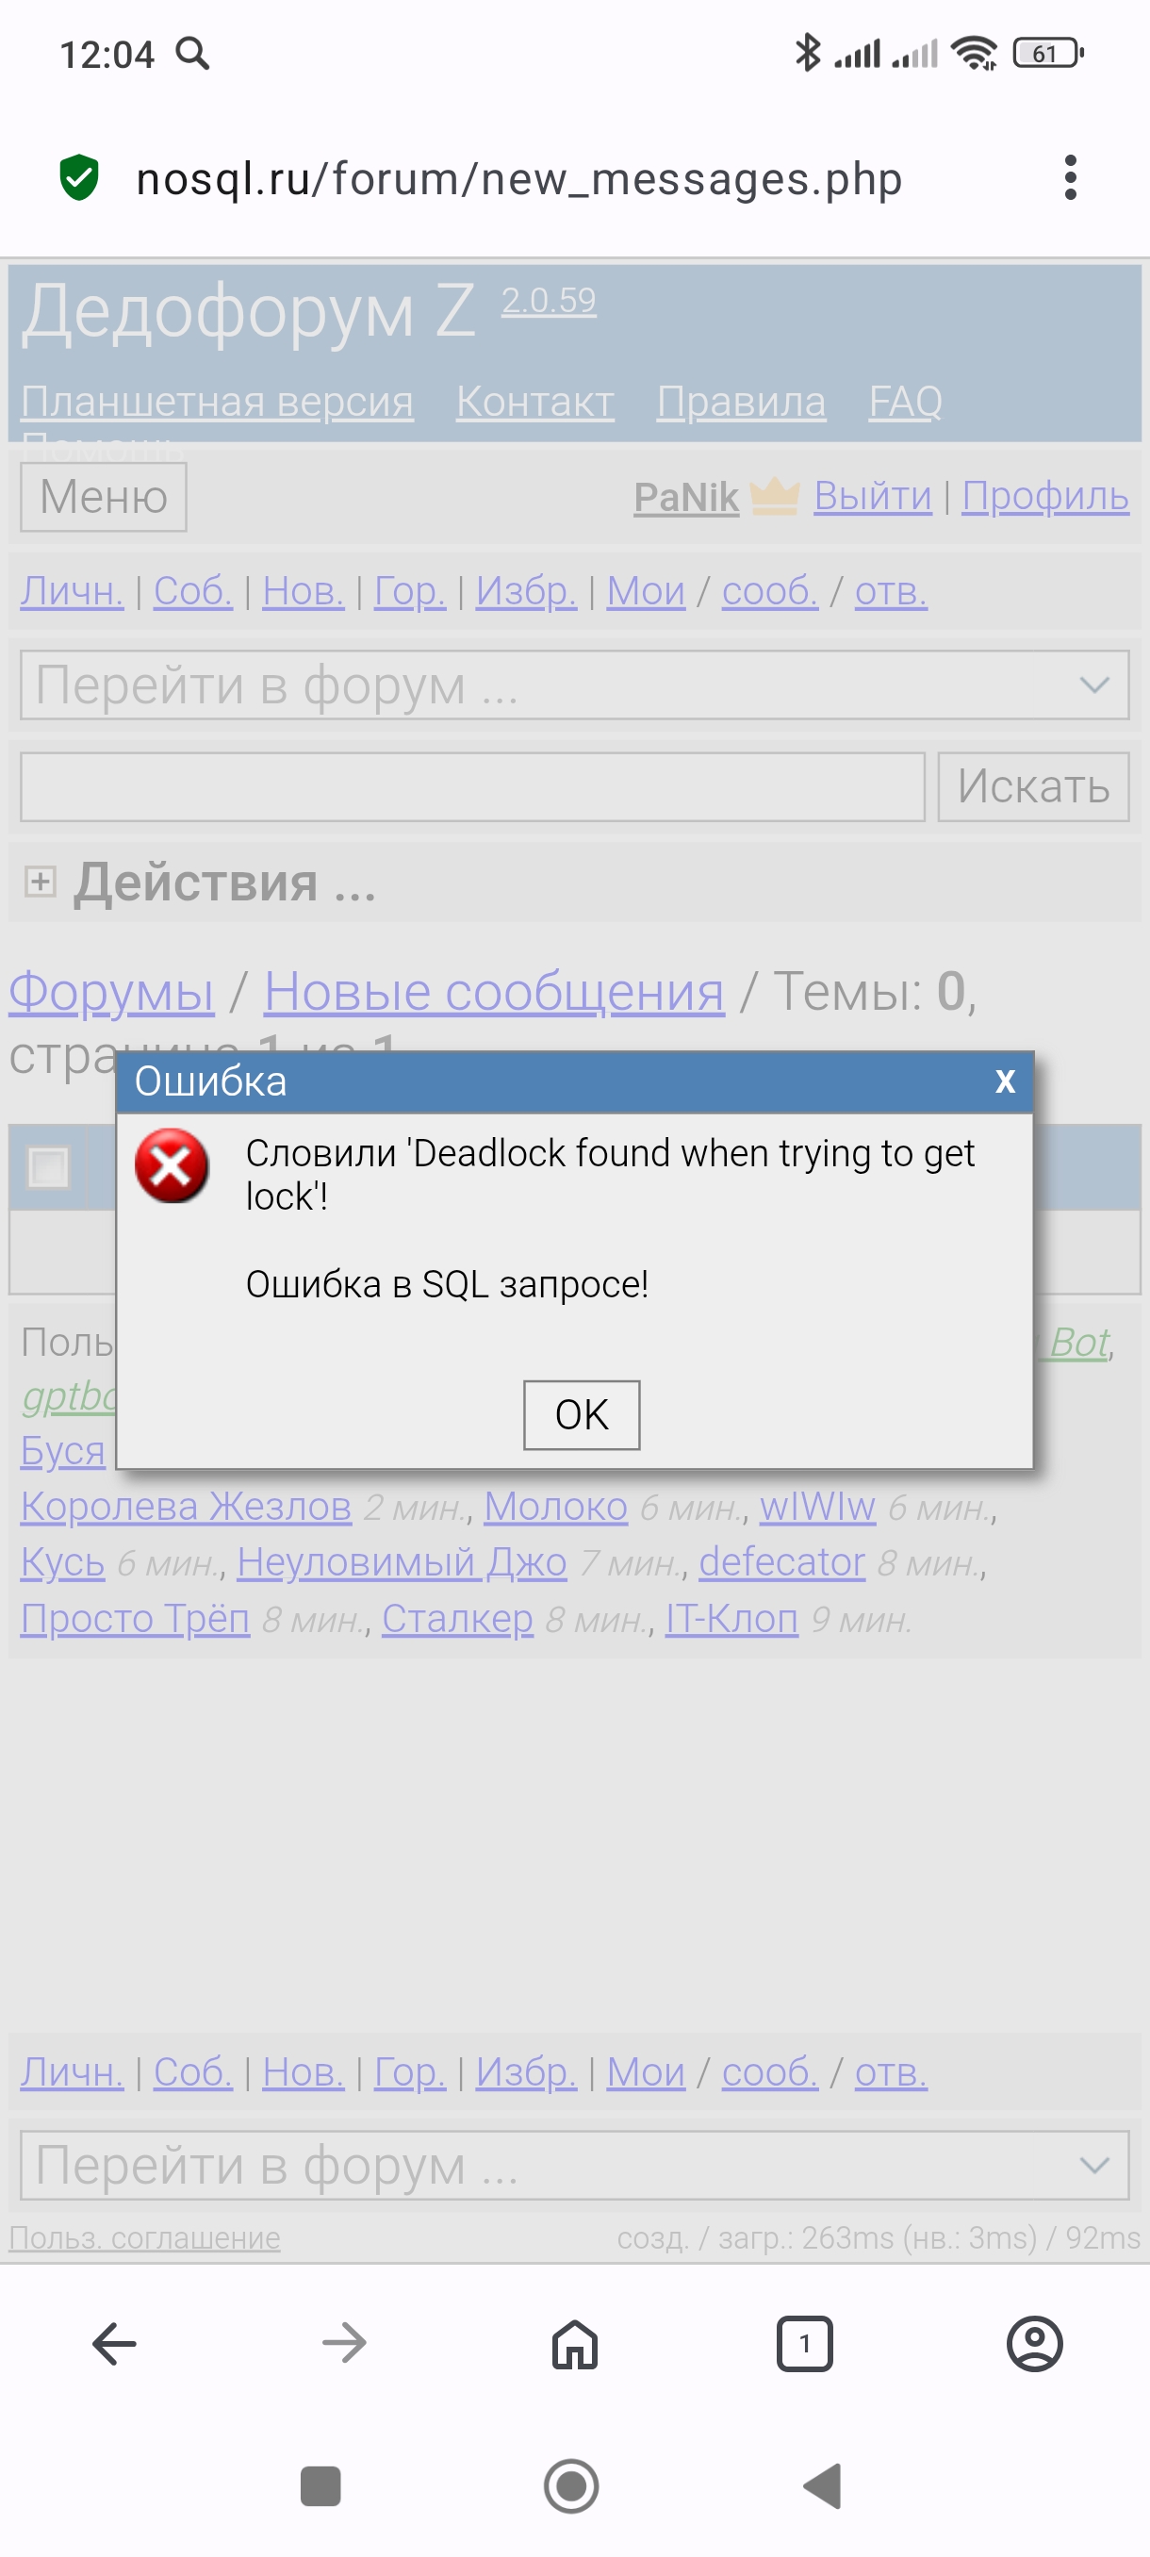1150x2557 pixels.
Task: Open the bottom Перейти в форум dropdown
Action: pyautogui.click(x=574, y=2165)
